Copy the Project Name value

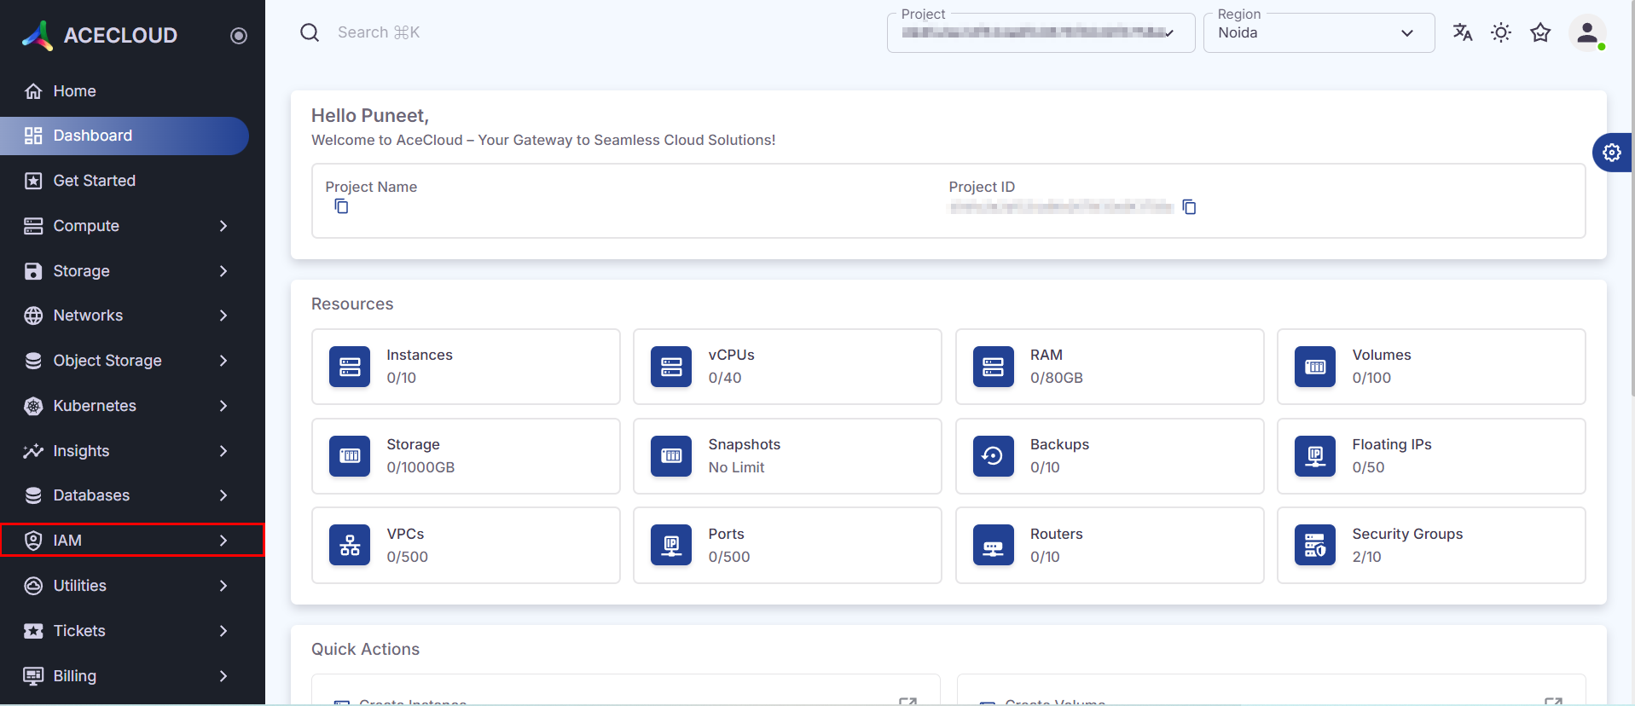[x=341, y=206]
